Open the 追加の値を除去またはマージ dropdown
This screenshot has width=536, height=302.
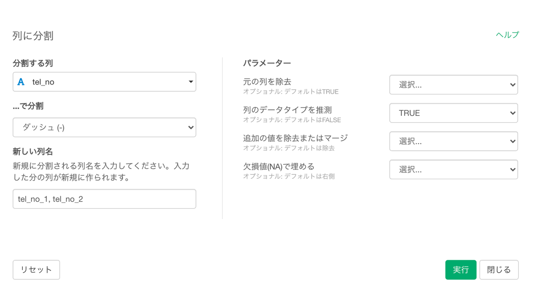point(454,141)
